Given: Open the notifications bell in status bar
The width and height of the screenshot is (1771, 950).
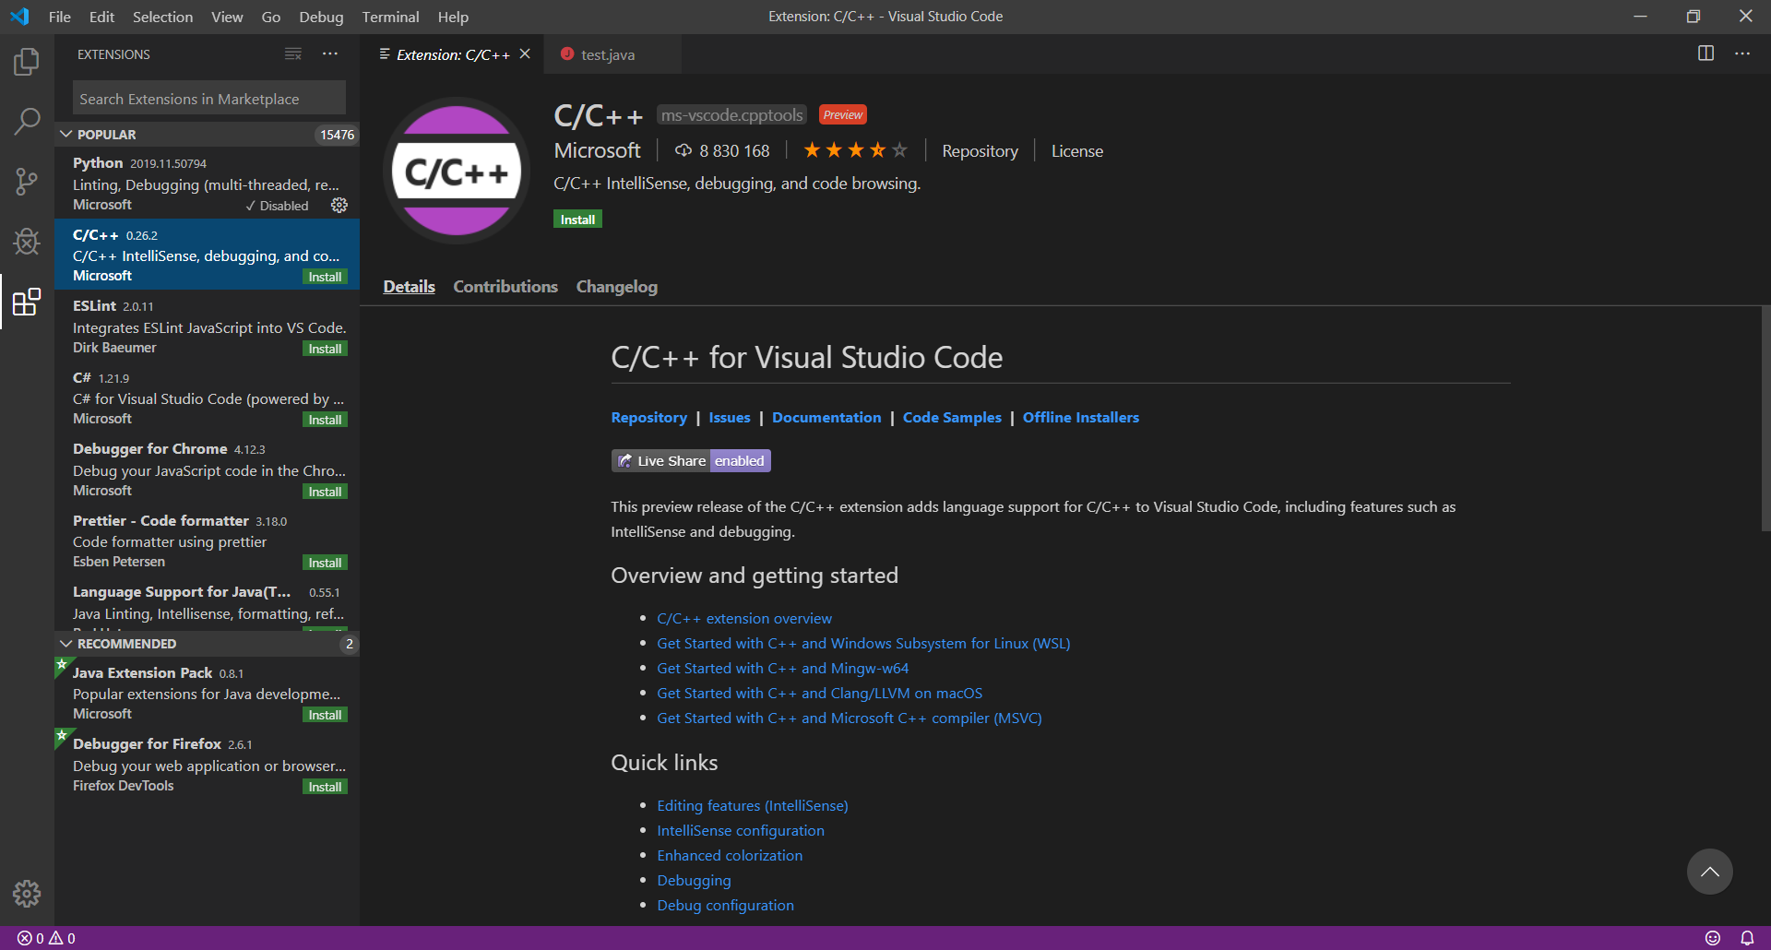Looking at the screenshot, I should point(1746,938).
